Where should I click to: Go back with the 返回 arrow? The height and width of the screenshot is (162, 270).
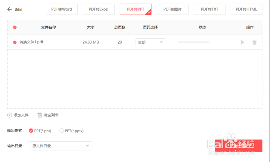(x=10, y=9)
